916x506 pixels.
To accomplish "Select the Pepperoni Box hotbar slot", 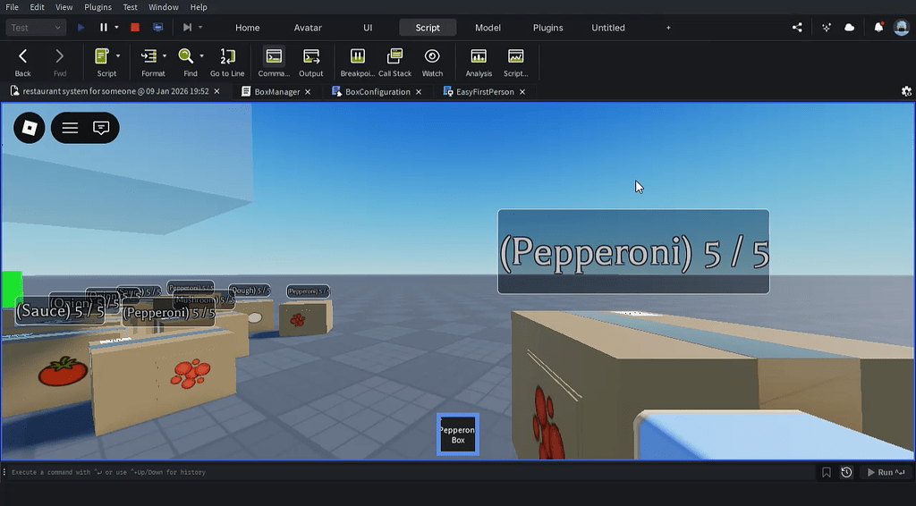I will 458,434.
